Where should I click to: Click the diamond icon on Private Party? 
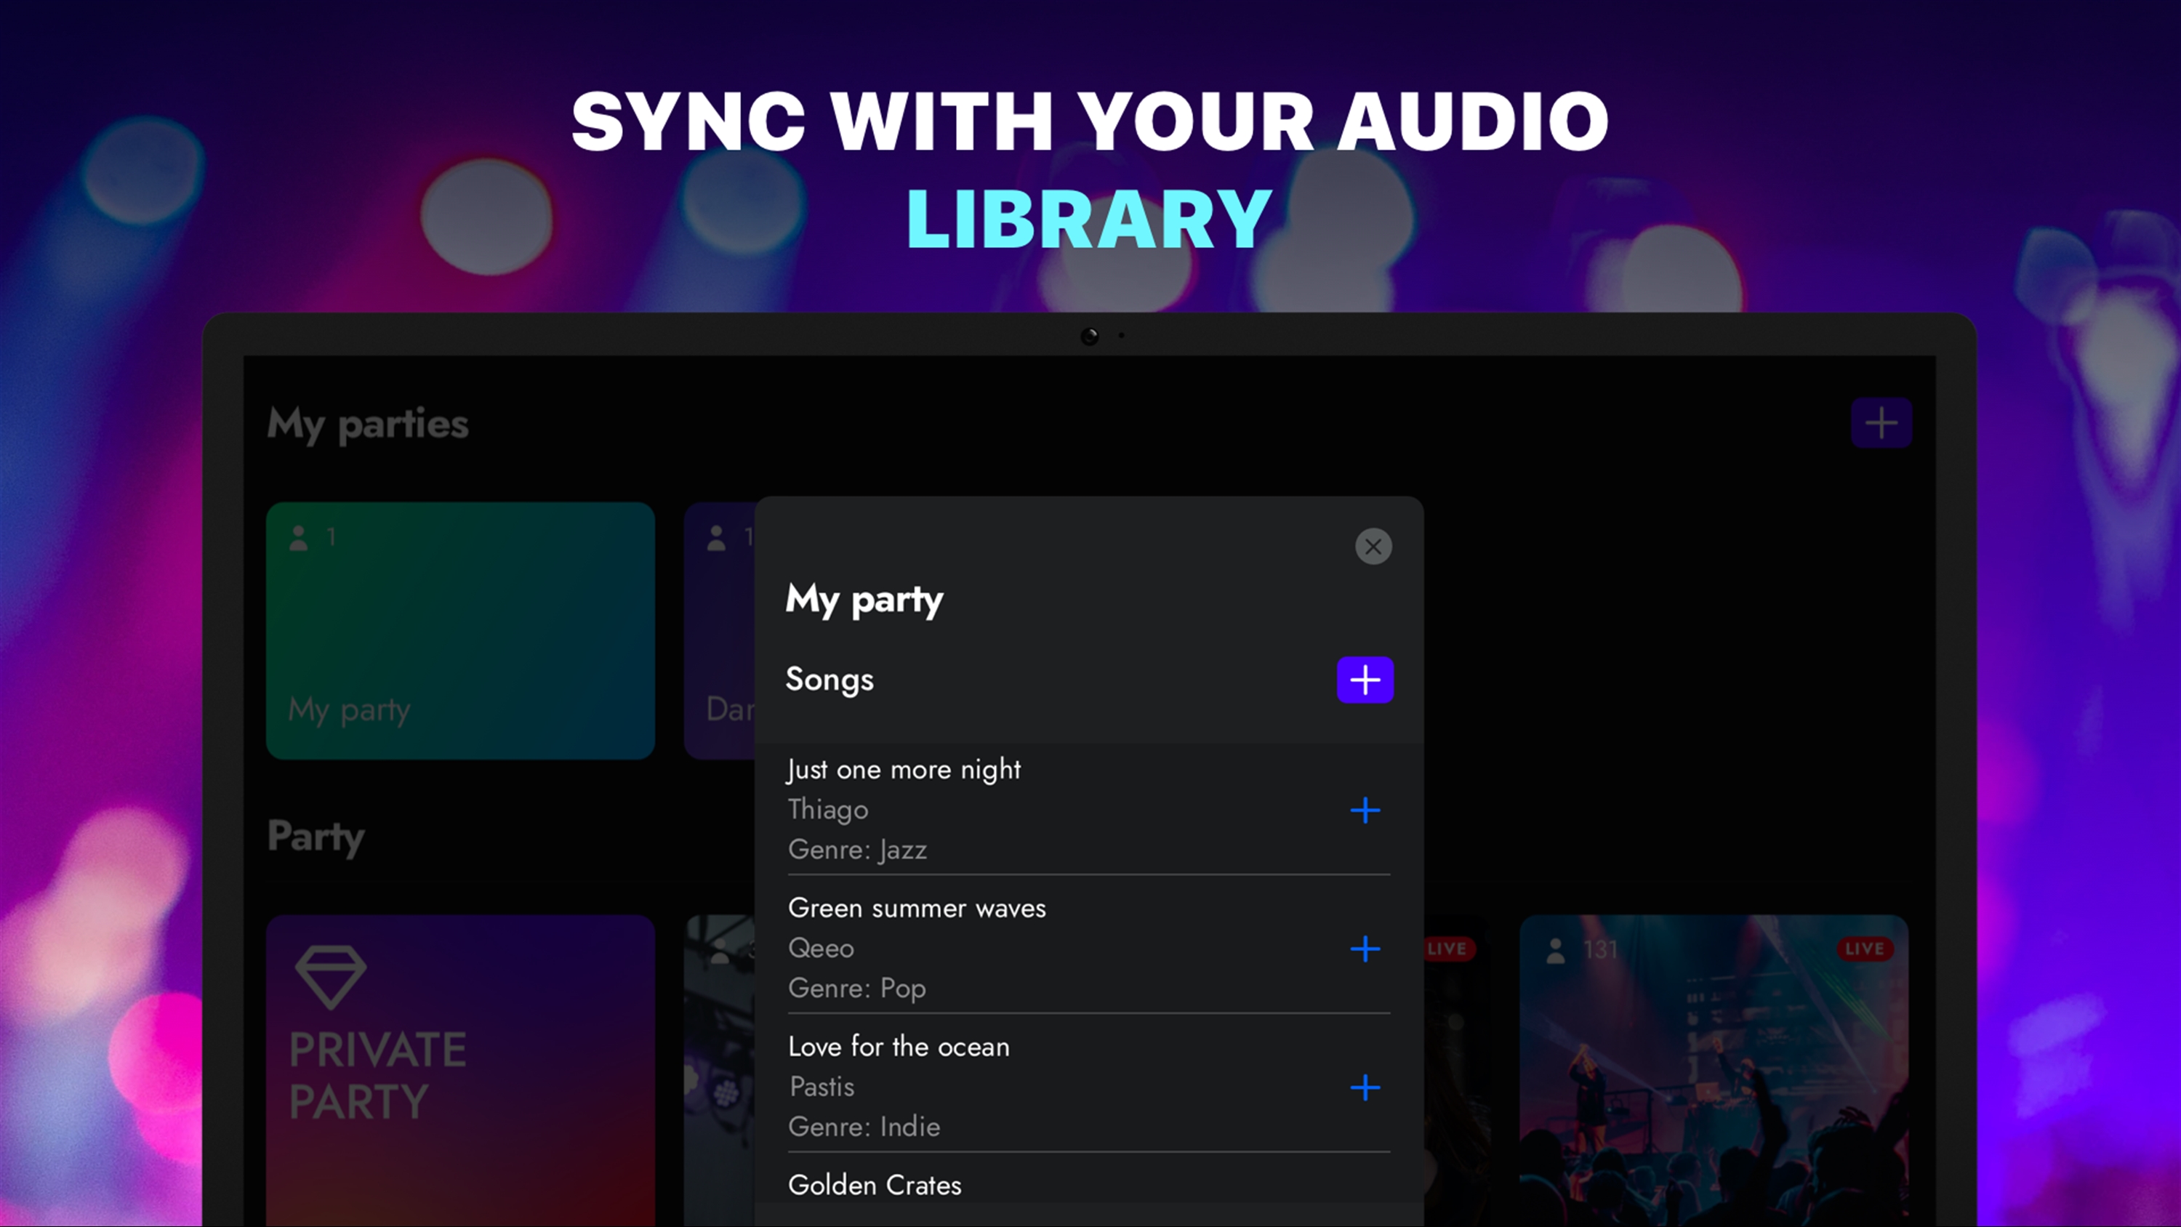[330, 976]
